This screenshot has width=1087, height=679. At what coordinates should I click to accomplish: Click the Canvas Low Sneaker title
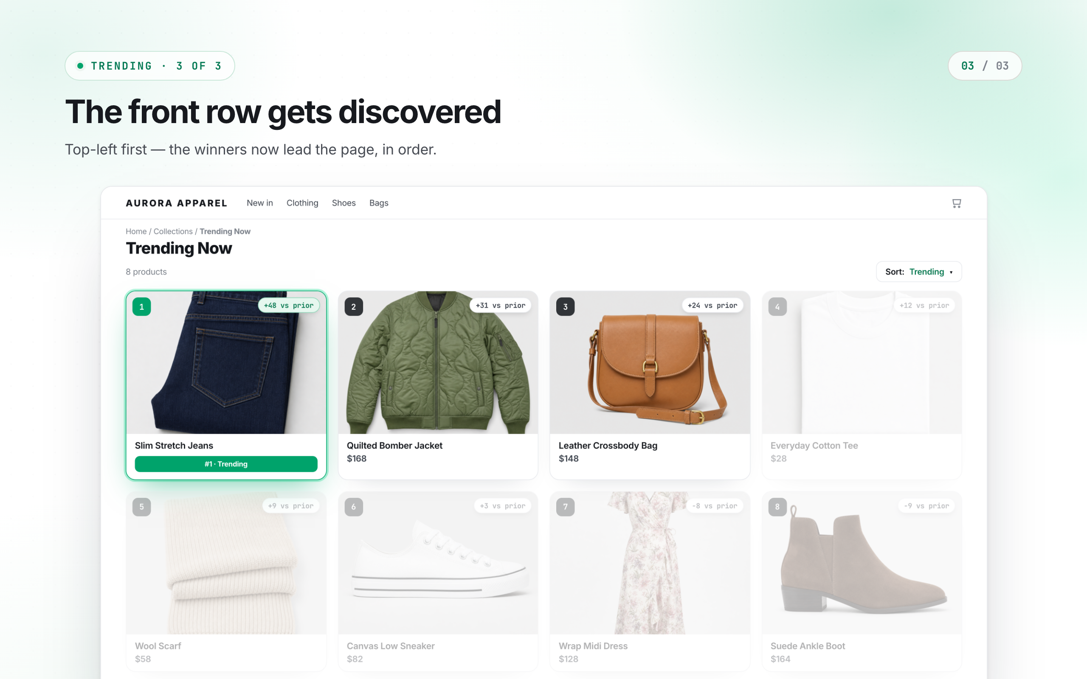pos(390,646)
